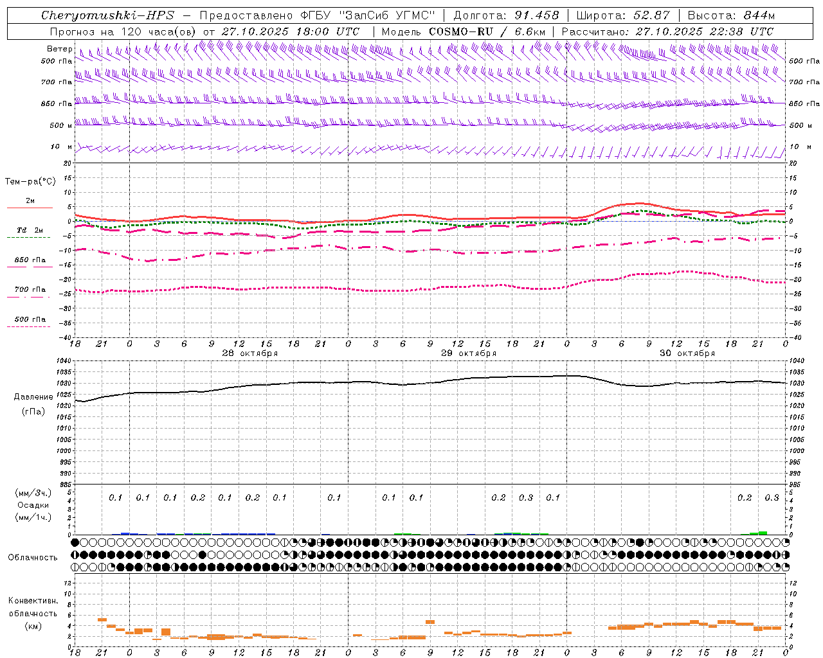823x658 pixels.
Task: Click the Облачность cloudiness row label
Action: pyautogui.click(x=33, y=558)
